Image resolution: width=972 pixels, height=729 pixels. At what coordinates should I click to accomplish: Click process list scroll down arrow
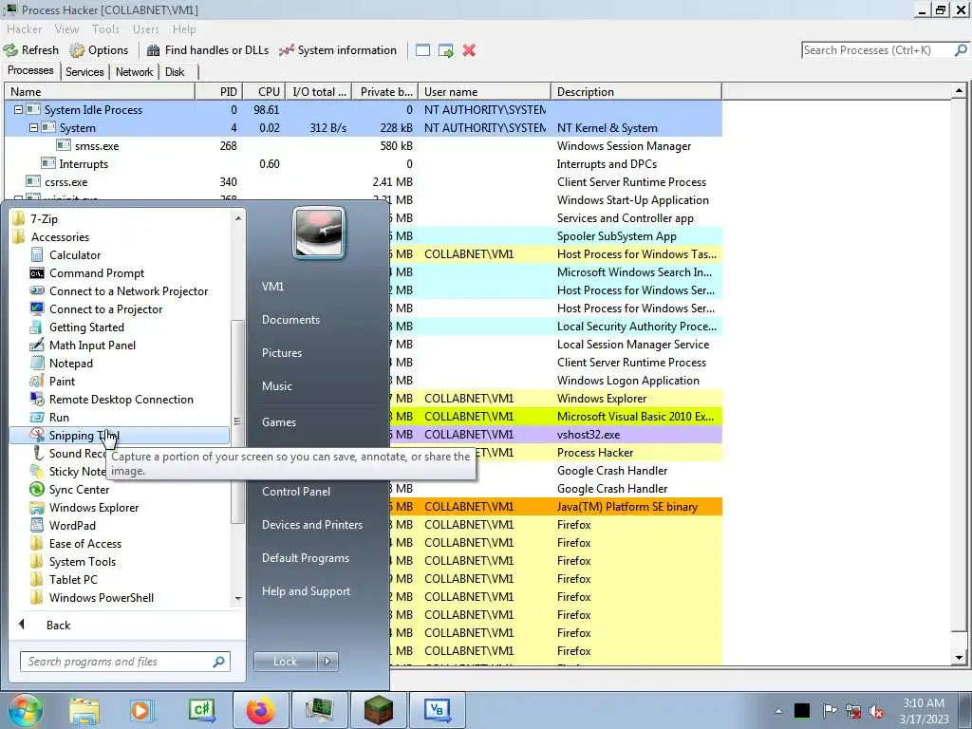[x=959, y=658]
